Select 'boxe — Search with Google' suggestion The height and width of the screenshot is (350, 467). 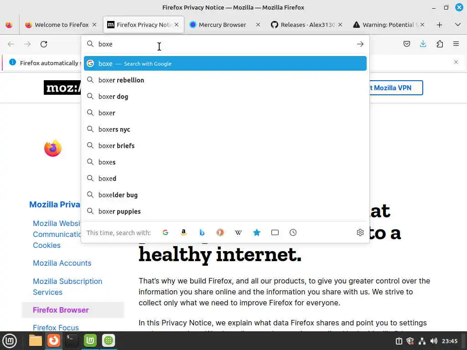pyautogui.click(x=225, y=63)
